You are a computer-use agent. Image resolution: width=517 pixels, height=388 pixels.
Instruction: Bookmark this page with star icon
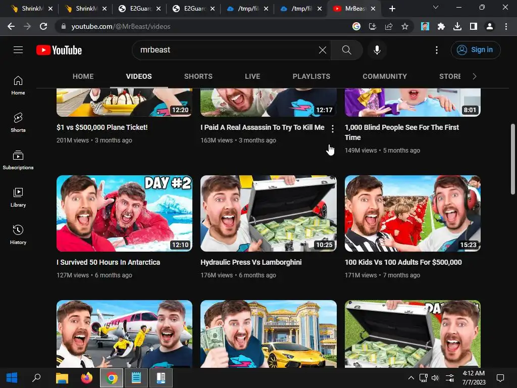(x=404, y=26)
